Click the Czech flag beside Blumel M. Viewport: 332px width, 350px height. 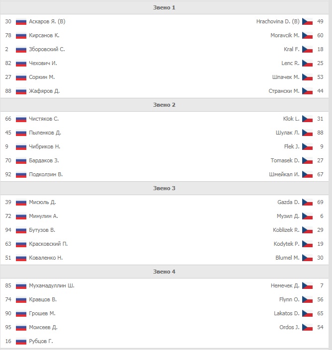[307, 258]
